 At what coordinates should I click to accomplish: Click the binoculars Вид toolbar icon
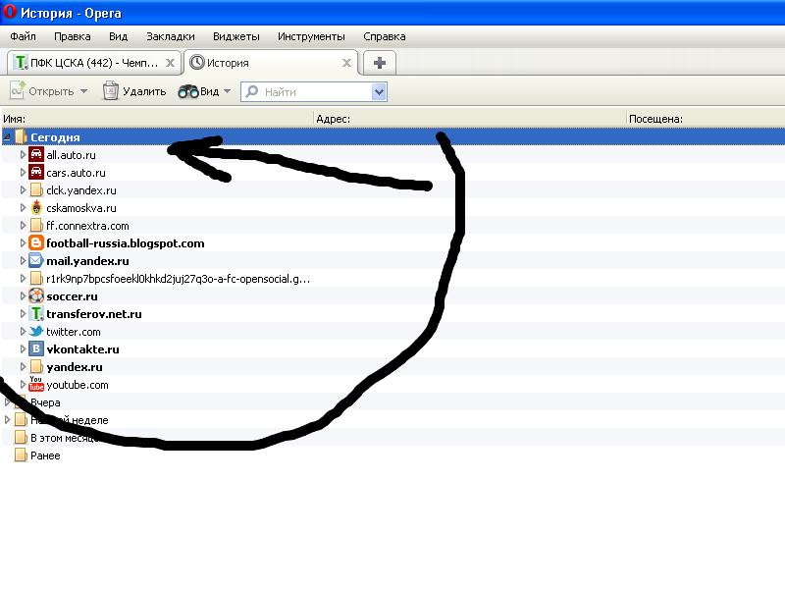click(188, 91)
